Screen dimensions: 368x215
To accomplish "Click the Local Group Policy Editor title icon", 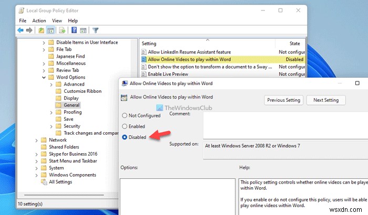I will pos(21,10).
